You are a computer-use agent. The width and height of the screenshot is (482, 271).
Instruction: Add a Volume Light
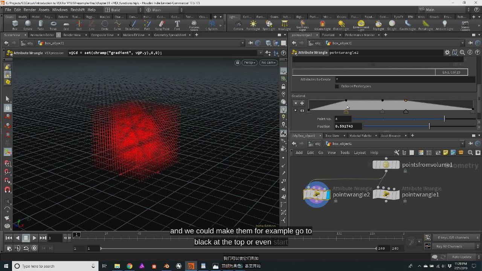tap(322, 25)
